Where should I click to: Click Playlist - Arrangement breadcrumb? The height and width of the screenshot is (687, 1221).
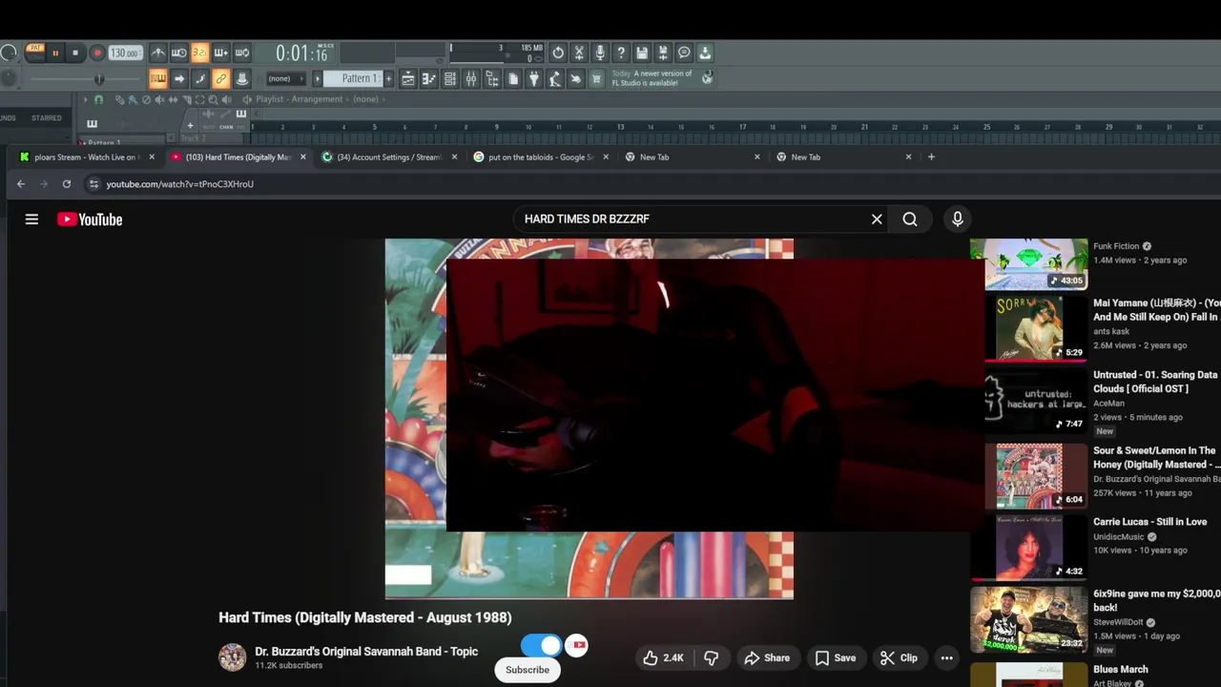299,99
